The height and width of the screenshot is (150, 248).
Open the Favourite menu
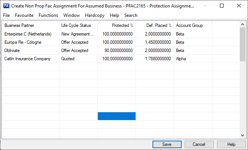click(24, 15)
